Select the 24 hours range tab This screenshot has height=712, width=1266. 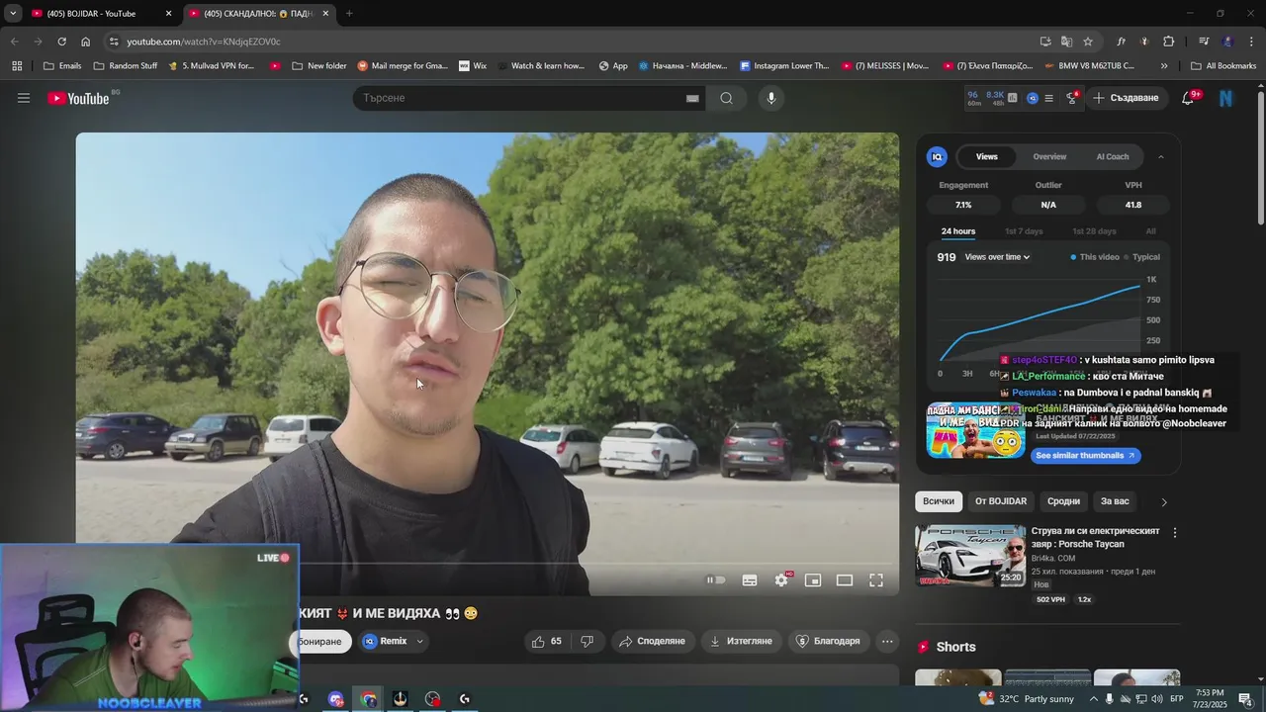pos(958,231)
